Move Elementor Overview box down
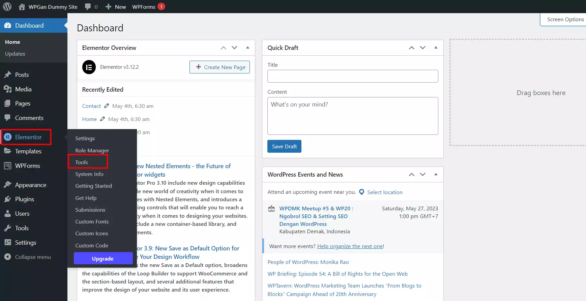This screenshot has height=301, width=586. [235, 48]
